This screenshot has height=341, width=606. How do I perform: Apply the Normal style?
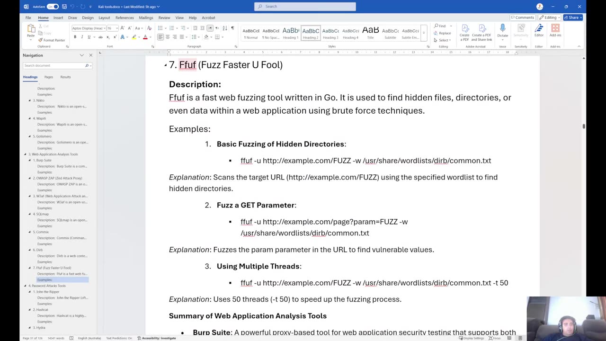point(250,33)
